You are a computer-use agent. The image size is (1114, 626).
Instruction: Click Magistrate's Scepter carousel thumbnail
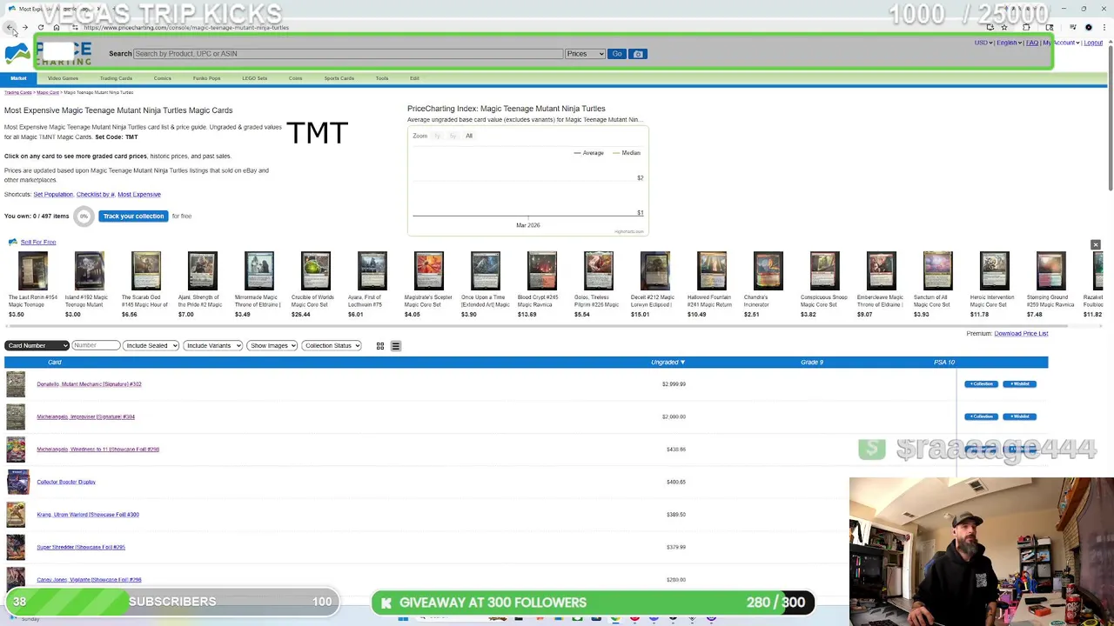(428, 271)
